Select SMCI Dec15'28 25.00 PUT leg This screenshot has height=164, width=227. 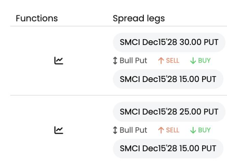[169, 112]
